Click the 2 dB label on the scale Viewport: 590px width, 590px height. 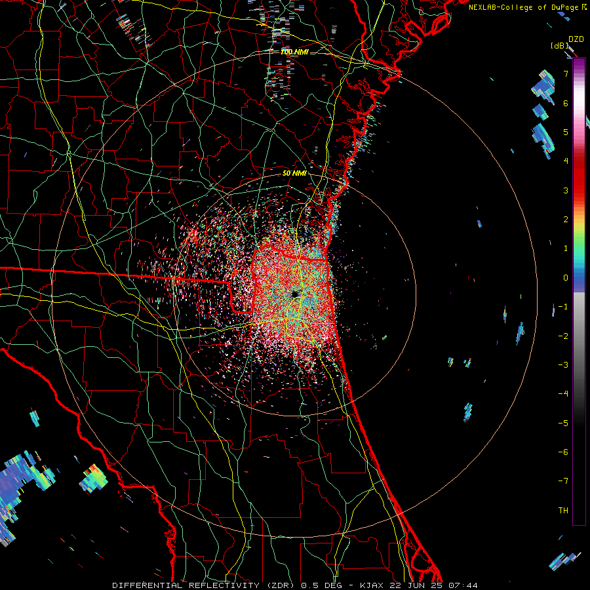566,220
